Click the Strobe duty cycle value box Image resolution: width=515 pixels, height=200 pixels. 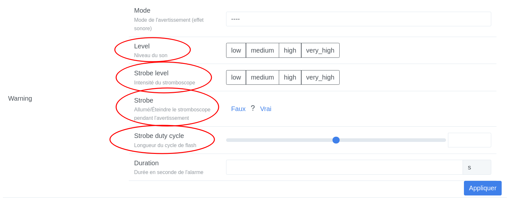pos(469,140)
